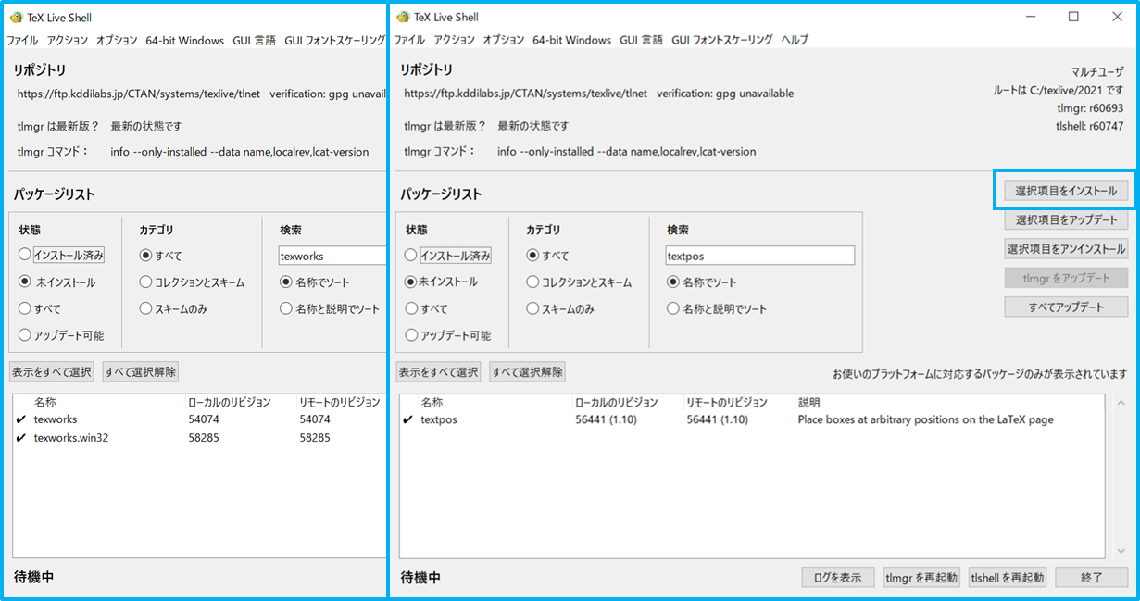
Task: Click the 選択項目をインストール button
Action: coord(1065,189)
